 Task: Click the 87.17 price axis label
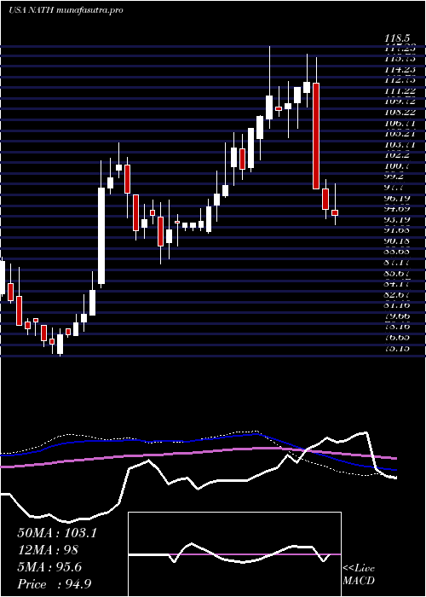coord(397,262)
